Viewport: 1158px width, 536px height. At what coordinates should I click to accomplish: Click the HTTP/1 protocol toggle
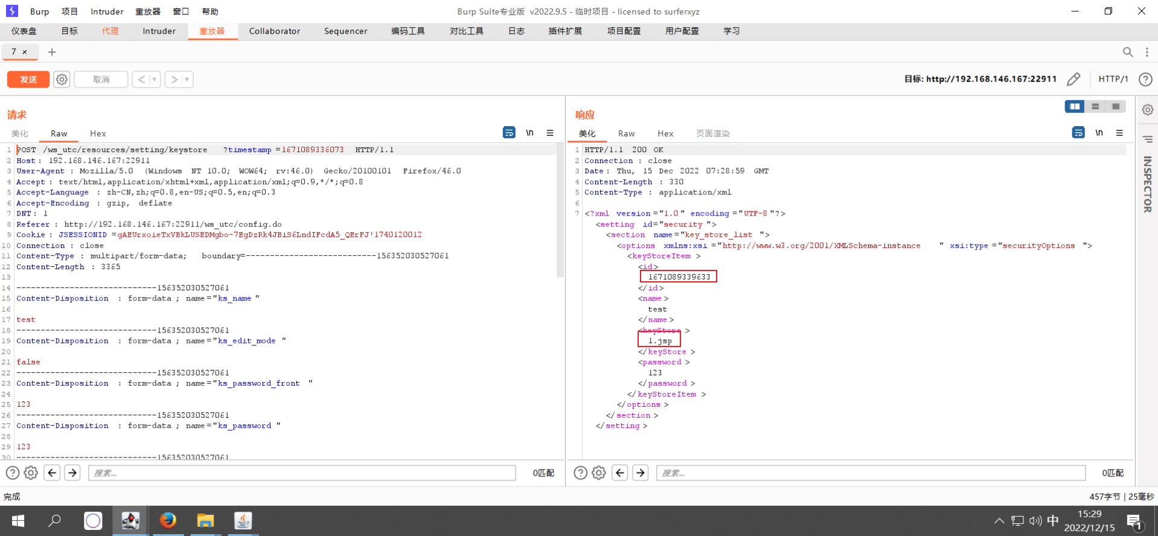click(1113, 79)
